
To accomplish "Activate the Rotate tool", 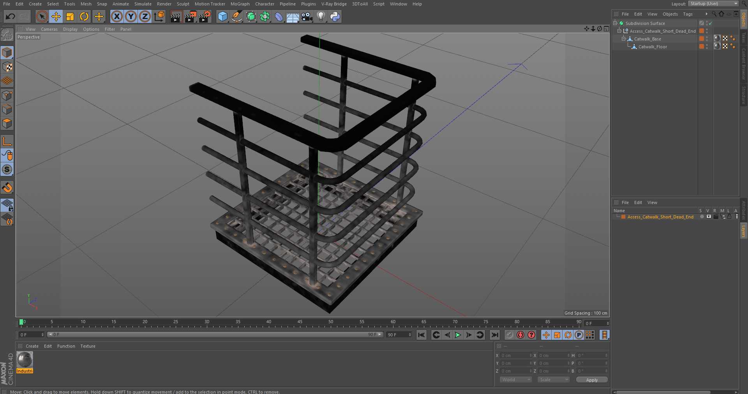I will (x=84, y=16).
